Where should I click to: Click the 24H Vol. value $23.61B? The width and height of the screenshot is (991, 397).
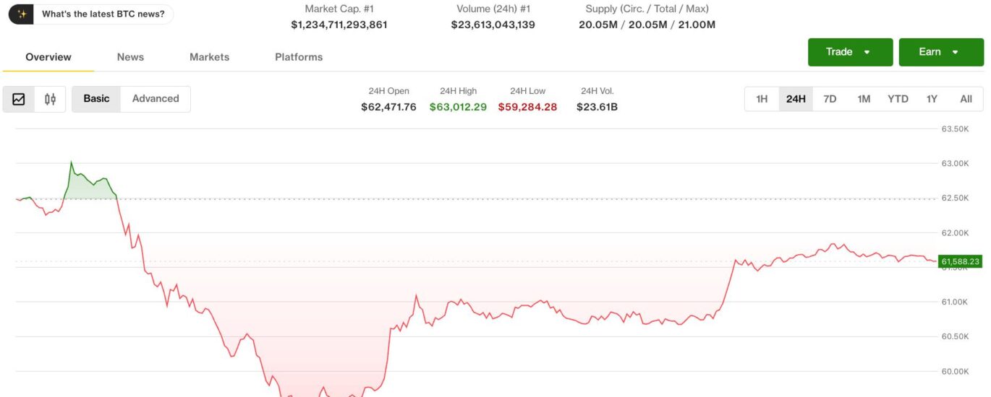597,107
